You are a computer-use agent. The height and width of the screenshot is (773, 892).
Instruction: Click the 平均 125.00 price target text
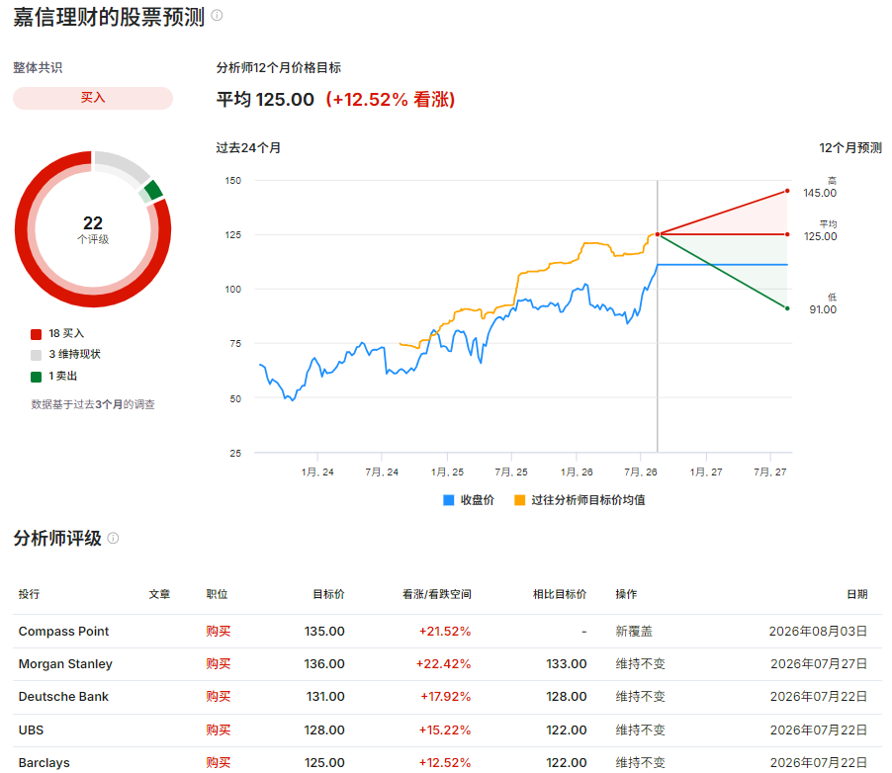pyautogui.click(x=265, y=100)
